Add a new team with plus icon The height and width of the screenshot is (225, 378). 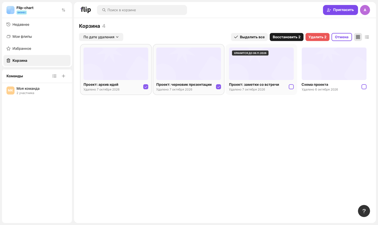coord(63,76)
